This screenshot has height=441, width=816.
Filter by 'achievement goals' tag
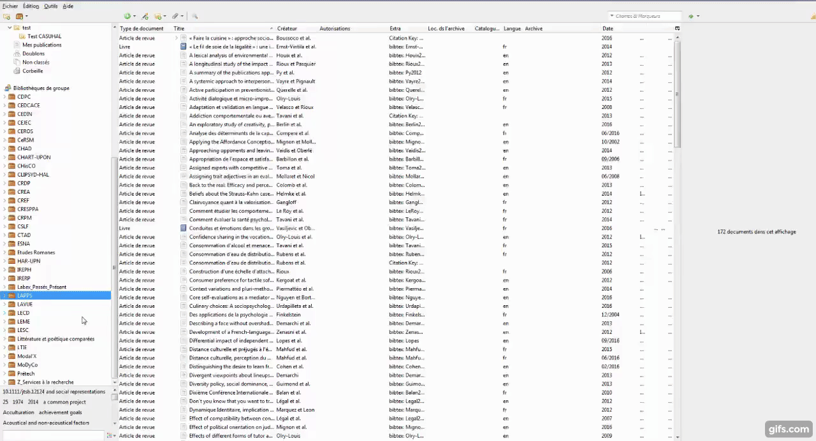click(61, 412)
